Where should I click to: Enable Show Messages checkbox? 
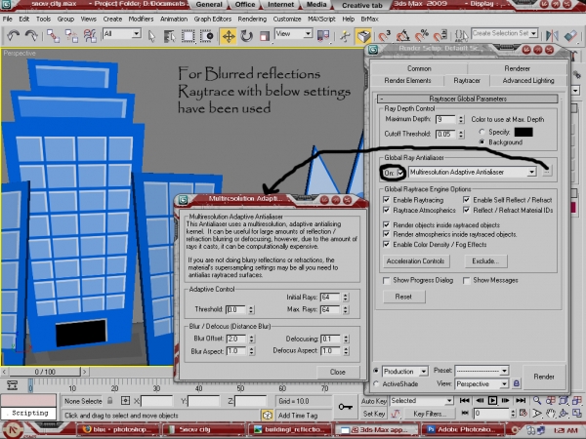point(467,280)
